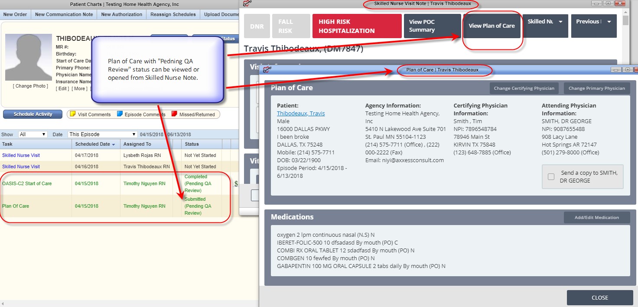Minimize the Plan of Care window

click(x=616, y=70)
